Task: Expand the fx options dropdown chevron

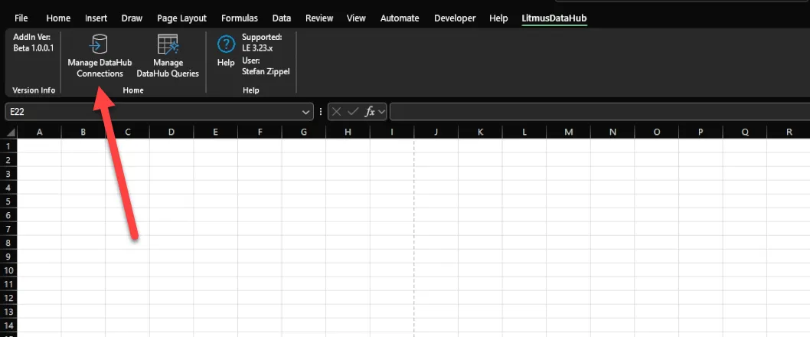Action: (x=381, y=112)
